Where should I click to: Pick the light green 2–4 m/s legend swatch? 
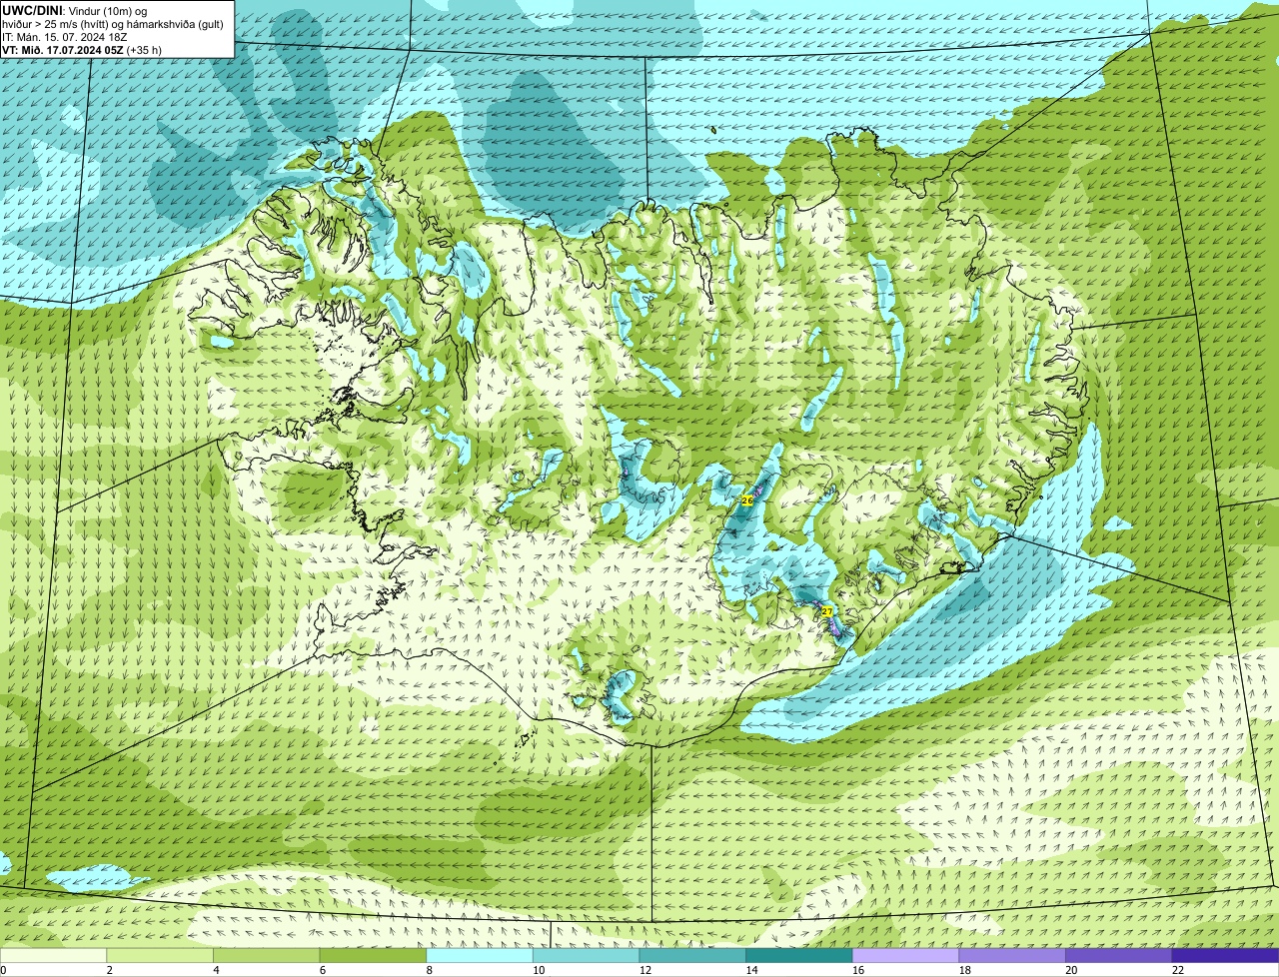[160, 955]
